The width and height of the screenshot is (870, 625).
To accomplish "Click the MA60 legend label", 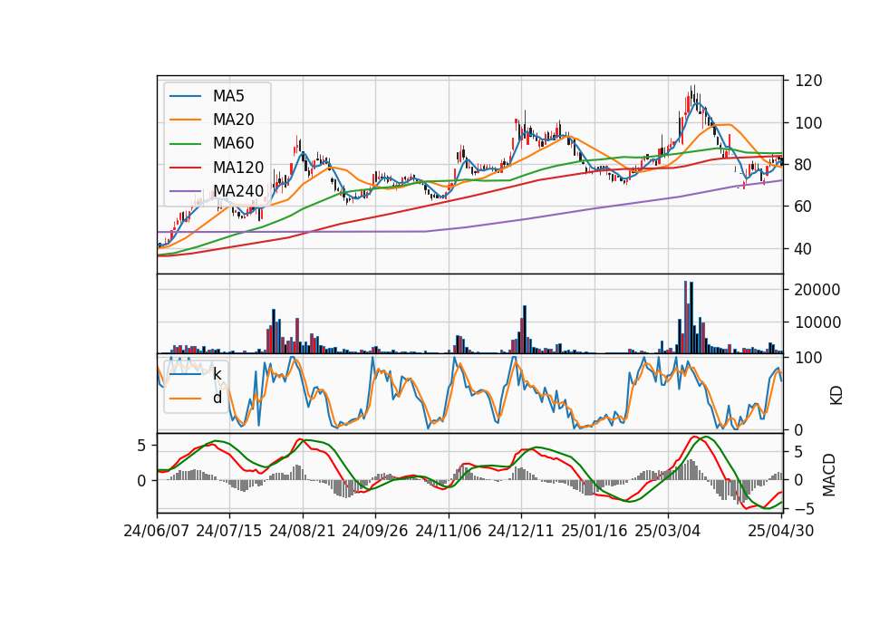I will (233, 144).
